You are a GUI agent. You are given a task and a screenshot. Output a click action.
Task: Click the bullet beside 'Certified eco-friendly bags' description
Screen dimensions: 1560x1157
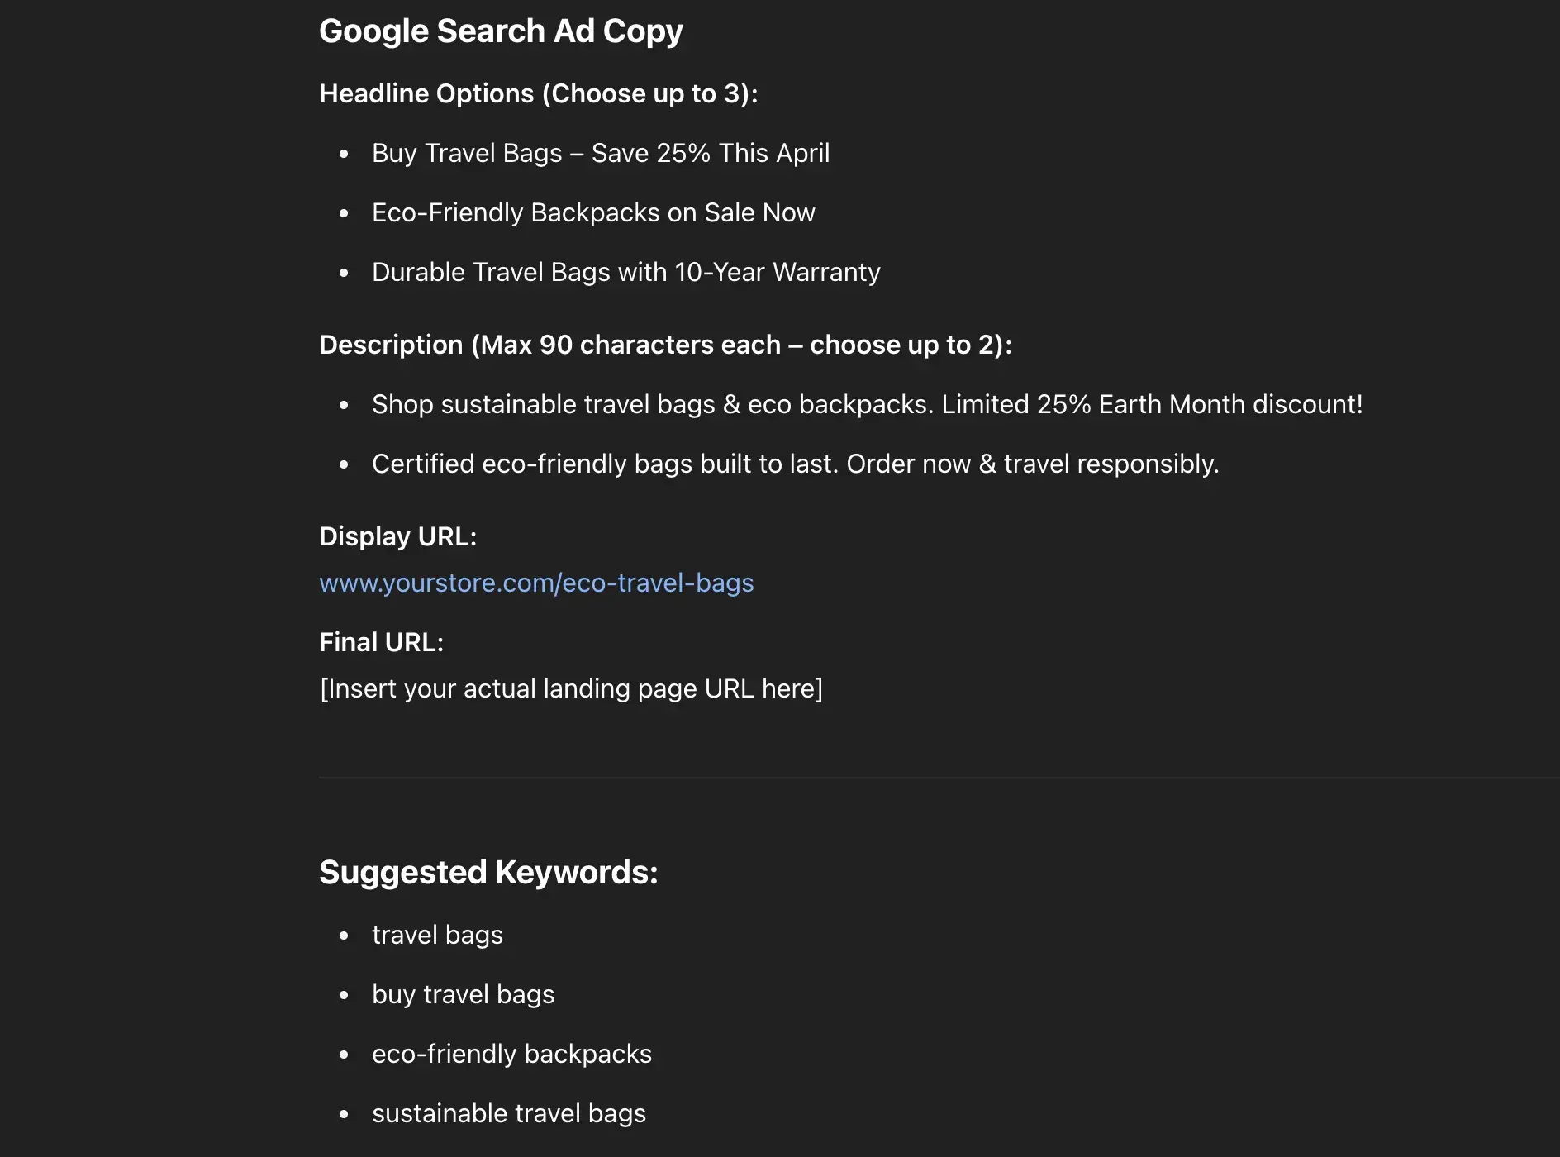click(344, 464)
